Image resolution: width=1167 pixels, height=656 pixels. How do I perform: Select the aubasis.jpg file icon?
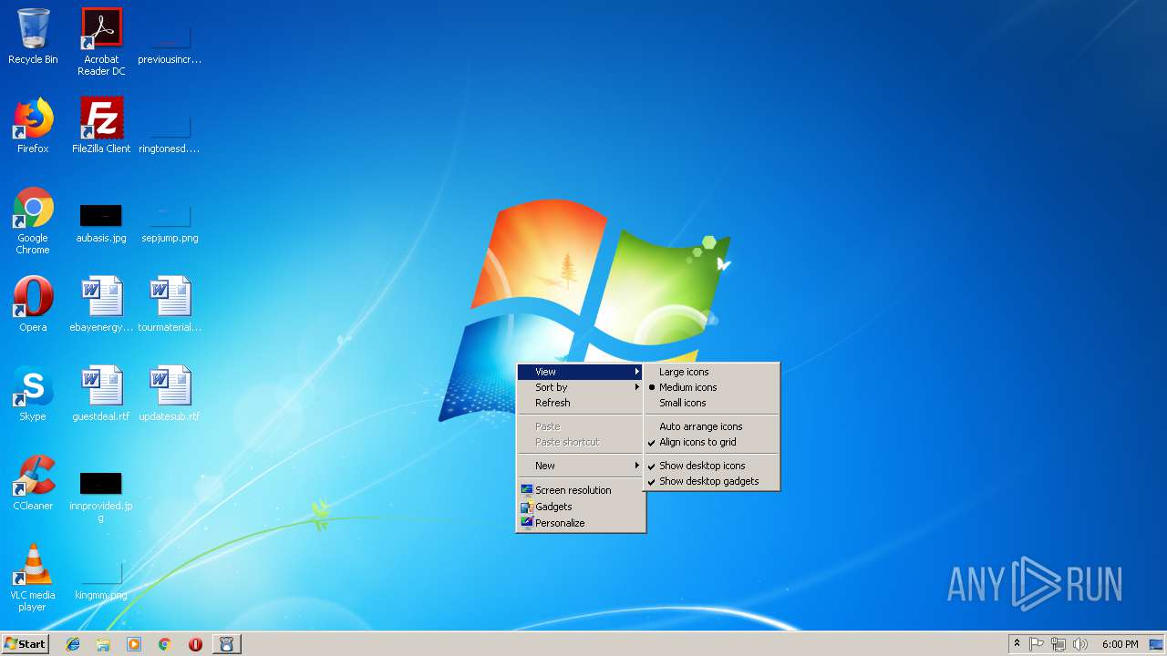click(x=101, y=223)
